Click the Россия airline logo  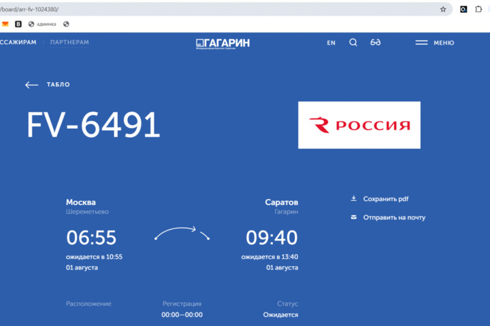pyautogui.click(x=359, y=125)
